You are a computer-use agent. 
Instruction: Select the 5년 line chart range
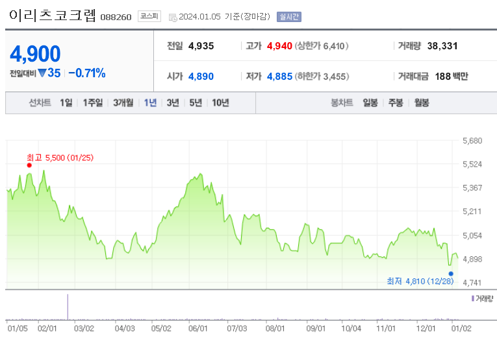(196, 103)
